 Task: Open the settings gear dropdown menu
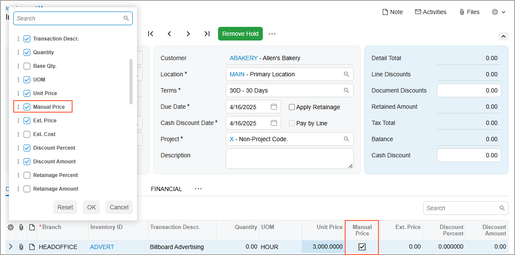[x=498, y=12]
